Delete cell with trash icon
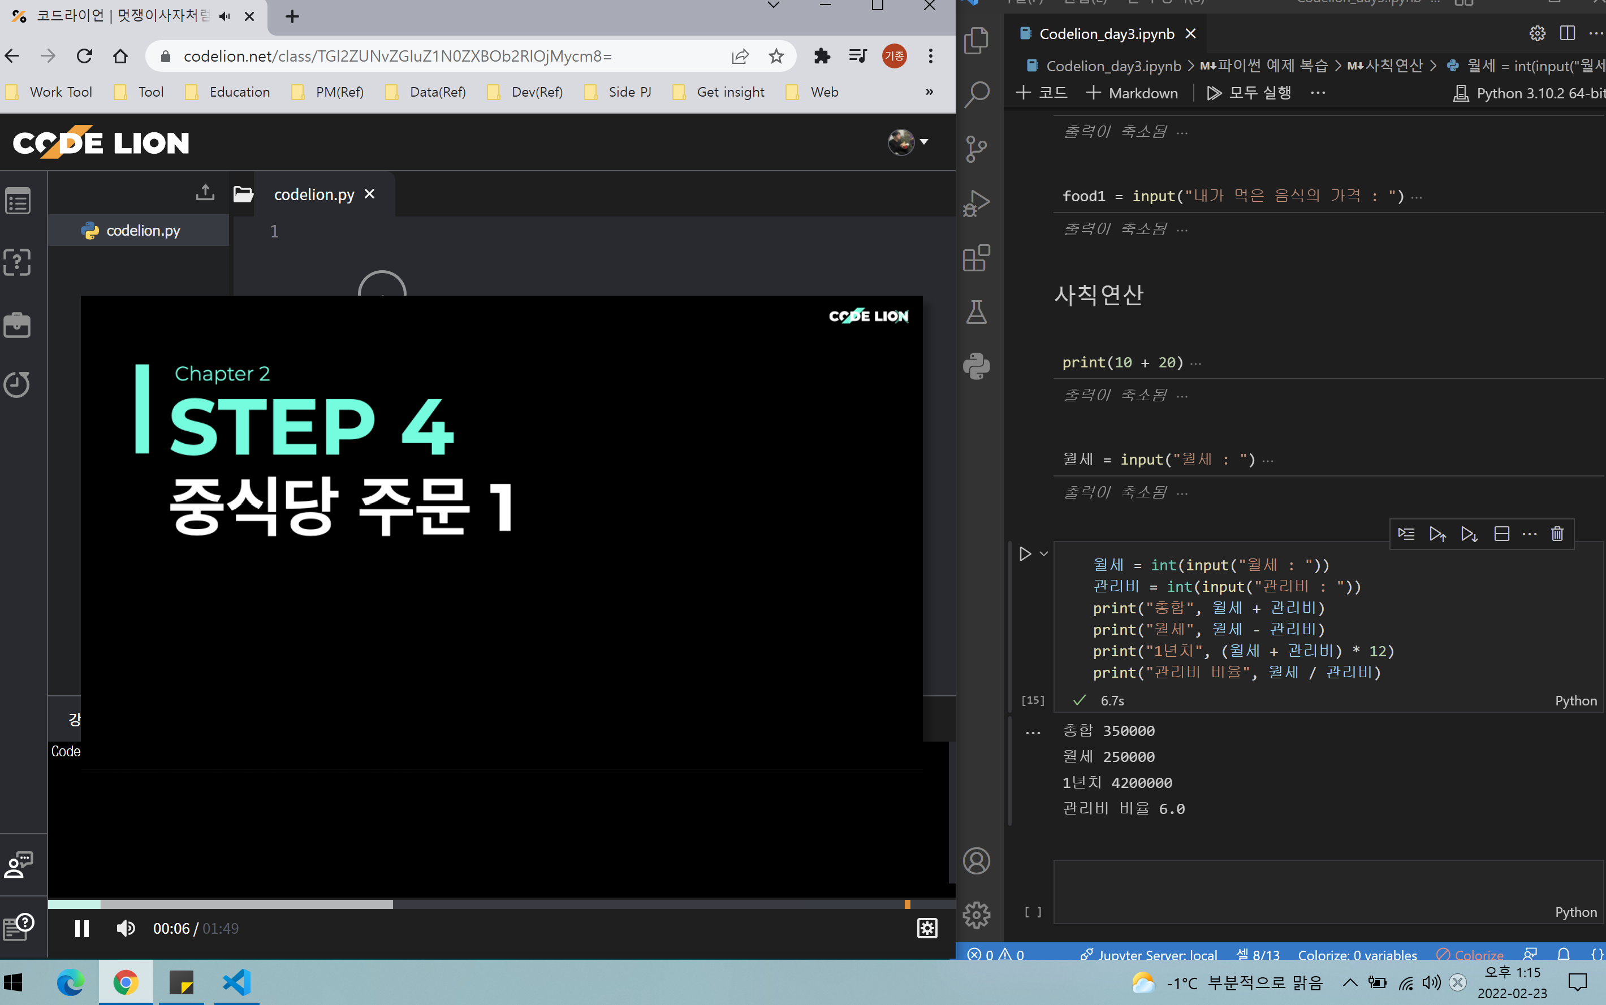Screen dimensions: 1606x1005 (x=1557, y=534)
